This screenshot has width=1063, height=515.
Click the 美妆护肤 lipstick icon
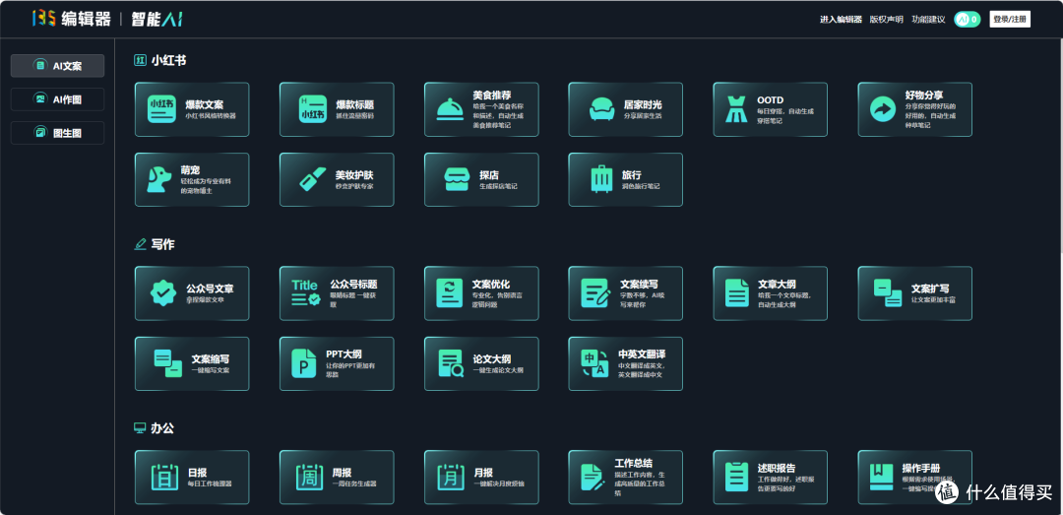[312, 180]
